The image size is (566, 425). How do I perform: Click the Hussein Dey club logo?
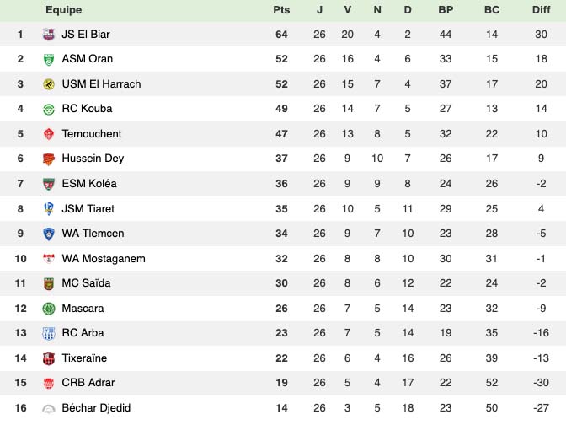[x=49, y=159]
